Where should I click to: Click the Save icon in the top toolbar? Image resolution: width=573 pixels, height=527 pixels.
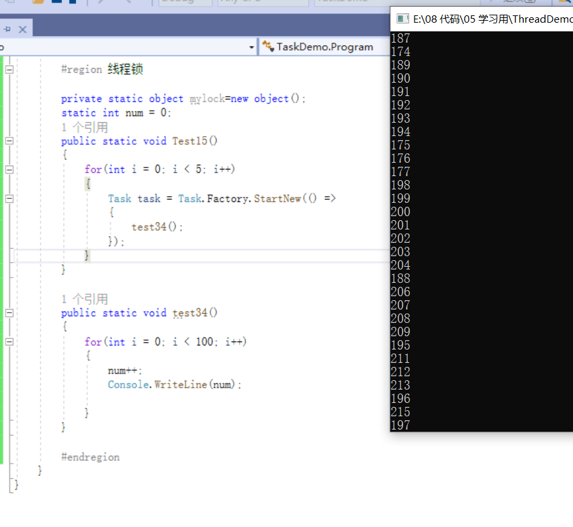(58, 3)
